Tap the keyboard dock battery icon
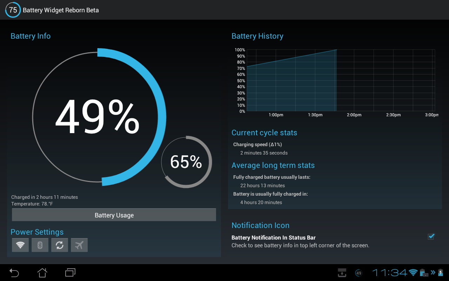This screenshot has height=281, width=449. [x=424, y=273]
